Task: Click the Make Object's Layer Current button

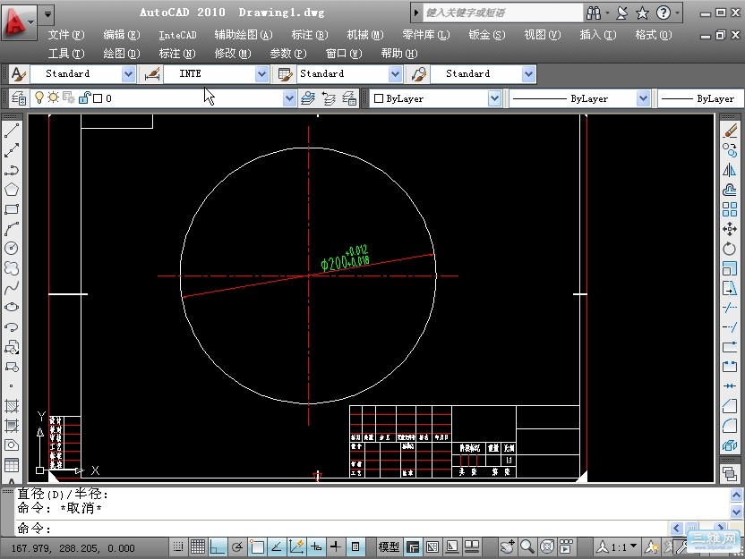Action: click(x=308, y=98)
